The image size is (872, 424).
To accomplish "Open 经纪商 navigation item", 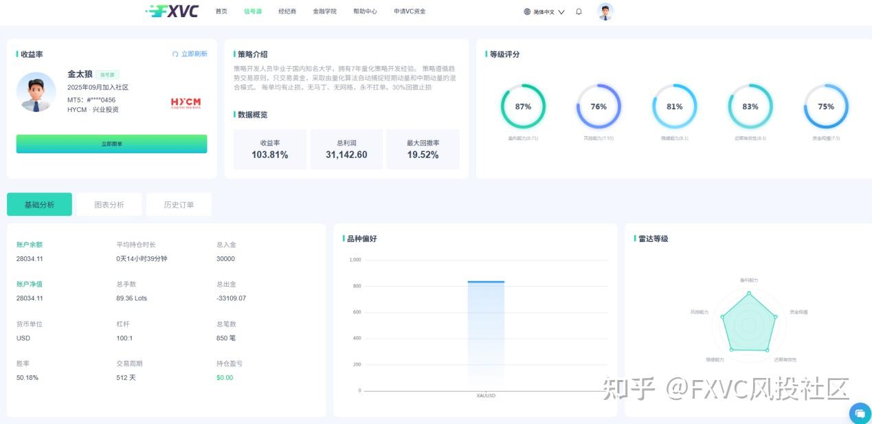I will (287, 12).
